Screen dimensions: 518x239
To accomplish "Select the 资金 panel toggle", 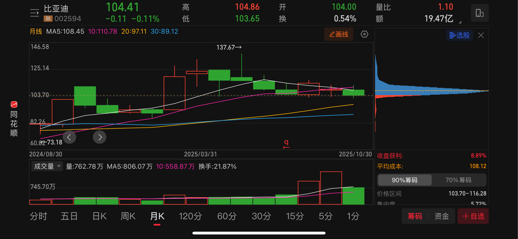I will [x=442, y=216].
